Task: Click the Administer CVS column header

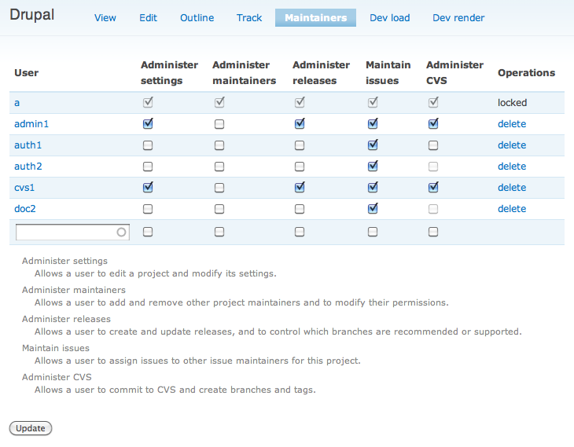Action: point(454,73)
